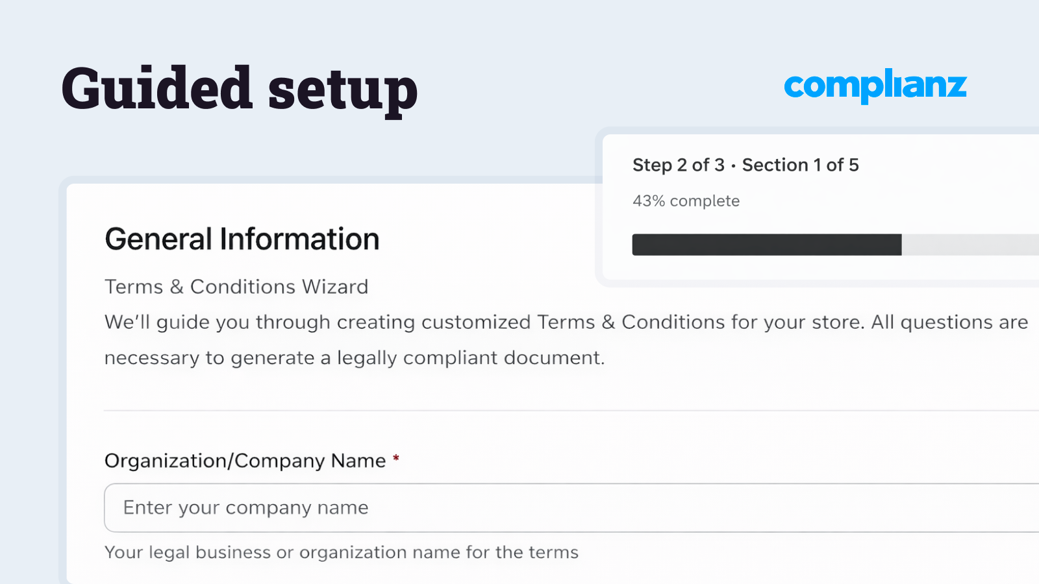The width and height of the screenshot is (1039, 584).
Task: Click the "All questions are" sentence start
Action: point(949,322)
